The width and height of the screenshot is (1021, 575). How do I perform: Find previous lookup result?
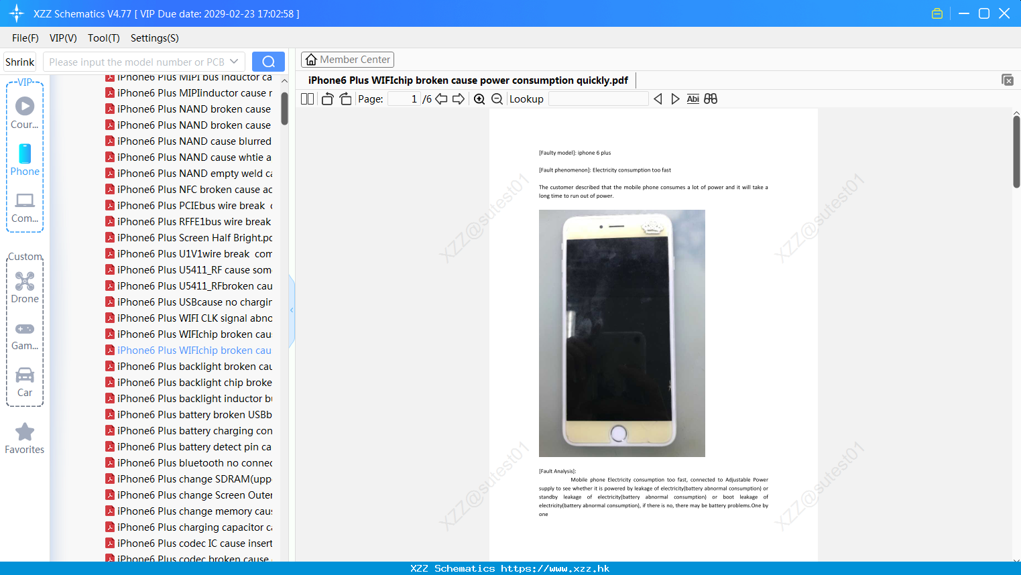[x=658, y=99]
